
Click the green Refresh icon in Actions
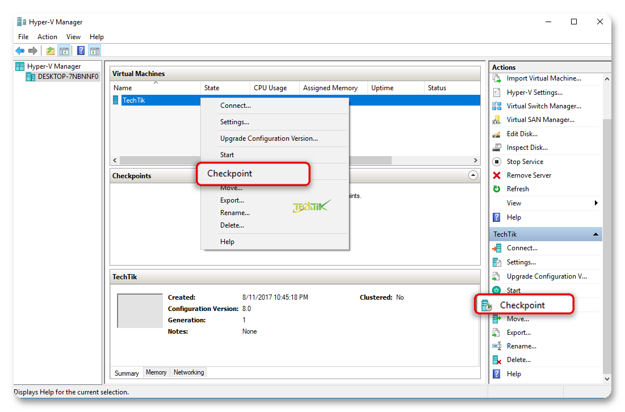tap(497, 189)
